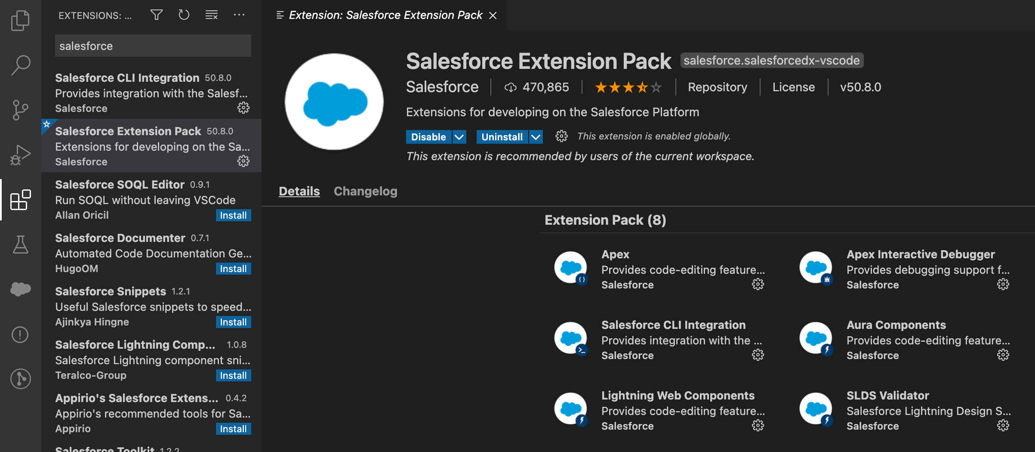1035x452 pixels.
Task: Open the circled exclamation view in activity bar
Action: [x=20, y=334]
